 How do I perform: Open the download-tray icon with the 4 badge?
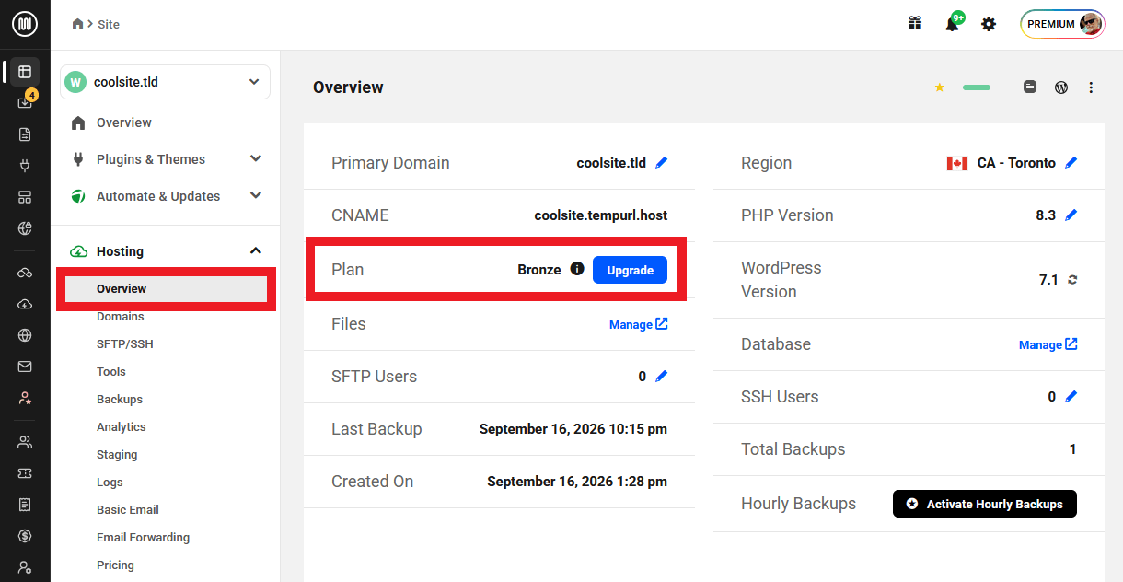(25, 102)
